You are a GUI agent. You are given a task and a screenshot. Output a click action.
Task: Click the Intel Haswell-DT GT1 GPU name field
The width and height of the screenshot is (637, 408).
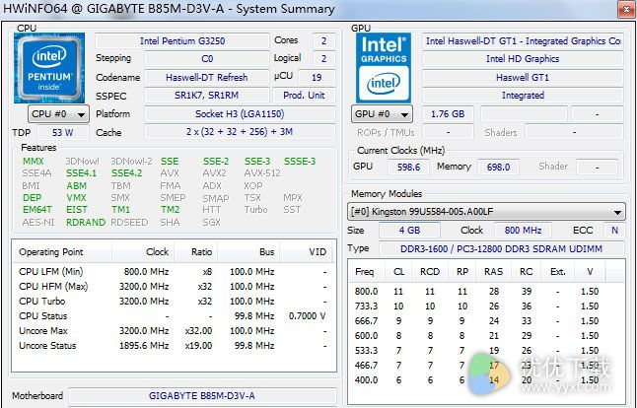click(523, 41)
